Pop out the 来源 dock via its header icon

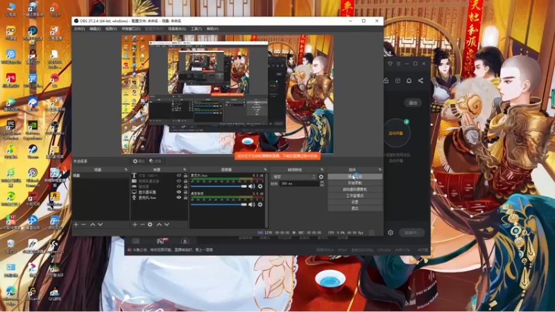[185, 170]
